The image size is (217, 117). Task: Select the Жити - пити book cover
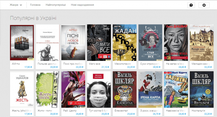pos(47,90)
